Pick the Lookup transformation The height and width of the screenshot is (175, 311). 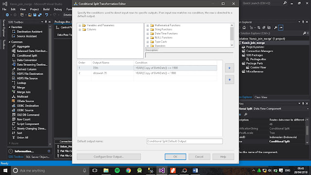pos(21,83)
